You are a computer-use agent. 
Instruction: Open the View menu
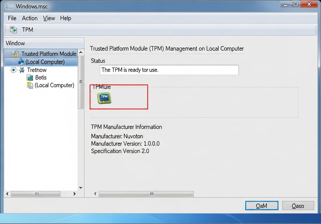[49, 18]
